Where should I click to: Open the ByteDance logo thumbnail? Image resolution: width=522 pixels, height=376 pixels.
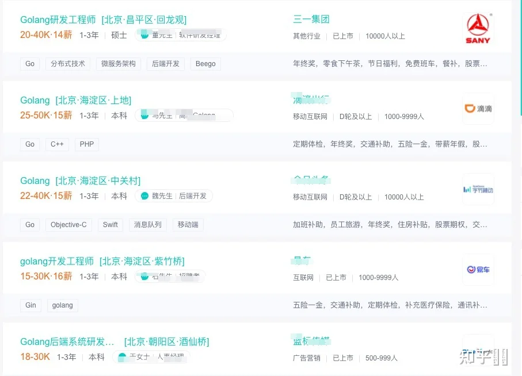pos(478,189)
